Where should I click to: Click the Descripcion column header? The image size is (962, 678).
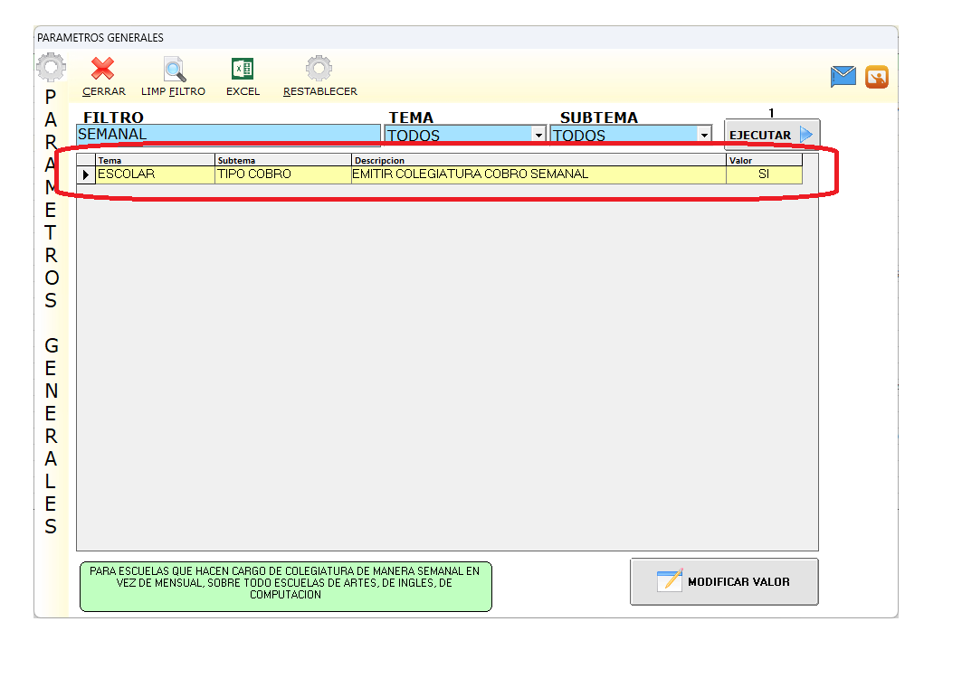(x=538, y=160)
